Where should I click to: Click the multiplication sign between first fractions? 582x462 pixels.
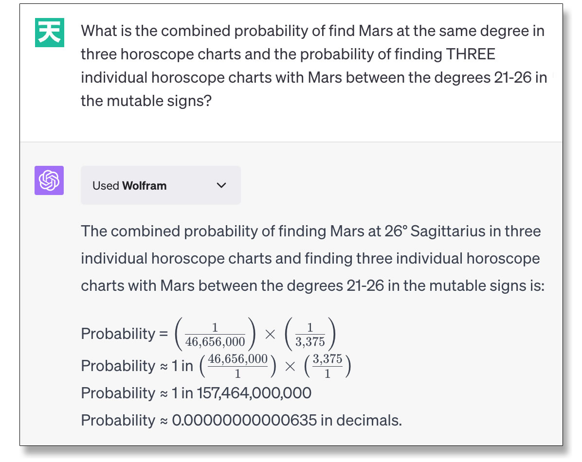[270, 335]
